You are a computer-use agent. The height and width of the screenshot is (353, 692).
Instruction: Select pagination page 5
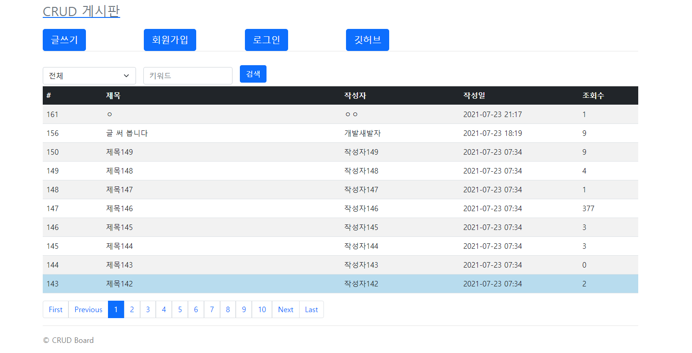(x=180, y=309)
